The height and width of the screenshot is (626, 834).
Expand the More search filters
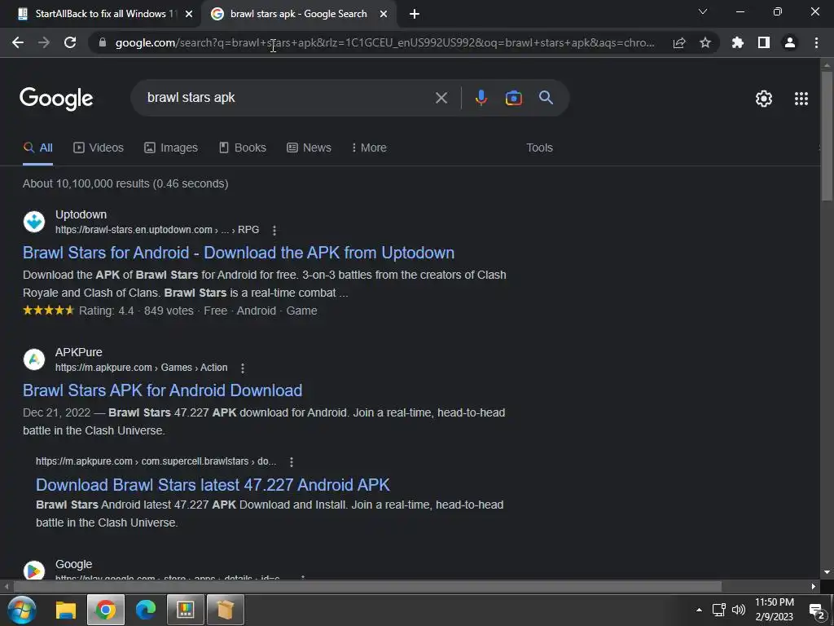pyautogui.click(x=369, y=148)
